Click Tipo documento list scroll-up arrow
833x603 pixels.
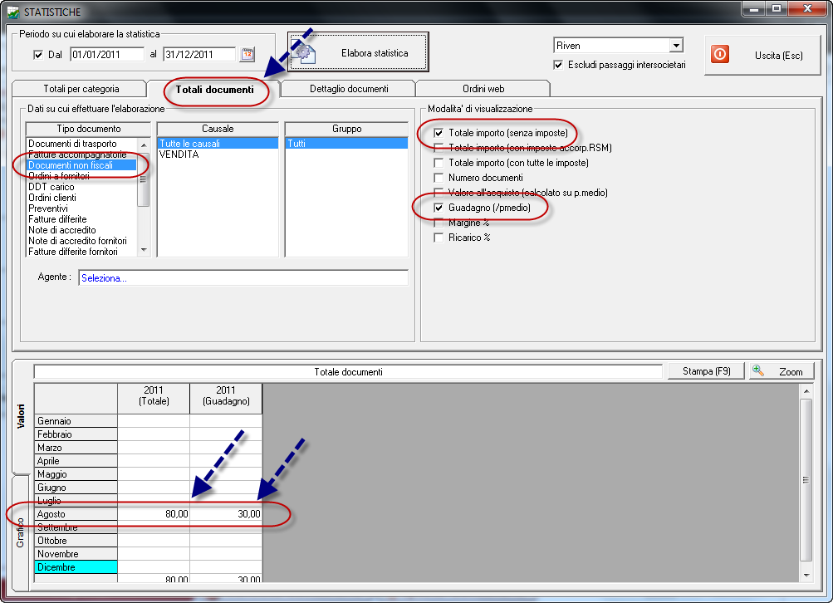[144, 145]
